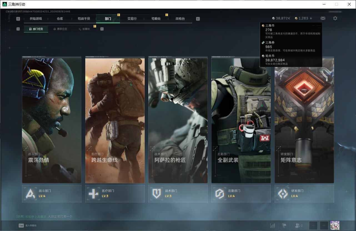Open the 仓库 tab

(x=60, y=19)
